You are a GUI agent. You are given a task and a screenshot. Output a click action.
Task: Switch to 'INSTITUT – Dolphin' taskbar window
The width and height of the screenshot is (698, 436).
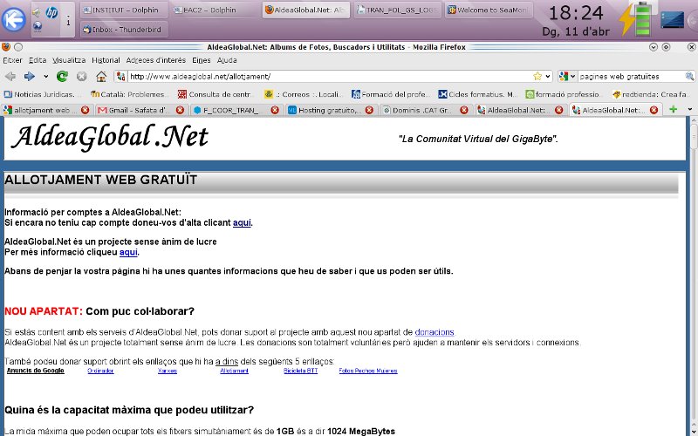[124, 10]
